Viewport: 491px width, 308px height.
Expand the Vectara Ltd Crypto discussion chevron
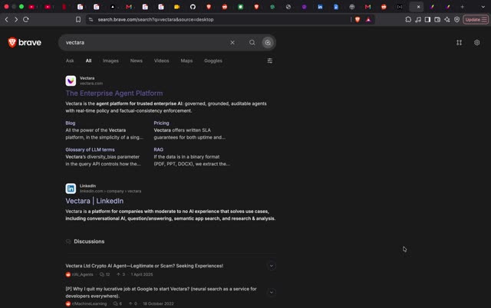271,266
